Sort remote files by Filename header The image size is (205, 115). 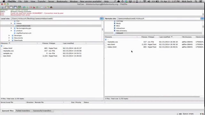pos(121,37)
